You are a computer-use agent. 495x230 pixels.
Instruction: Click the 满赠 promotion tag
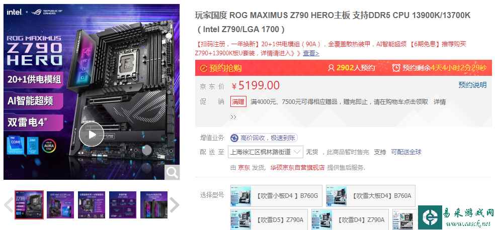tap(238, 102)
